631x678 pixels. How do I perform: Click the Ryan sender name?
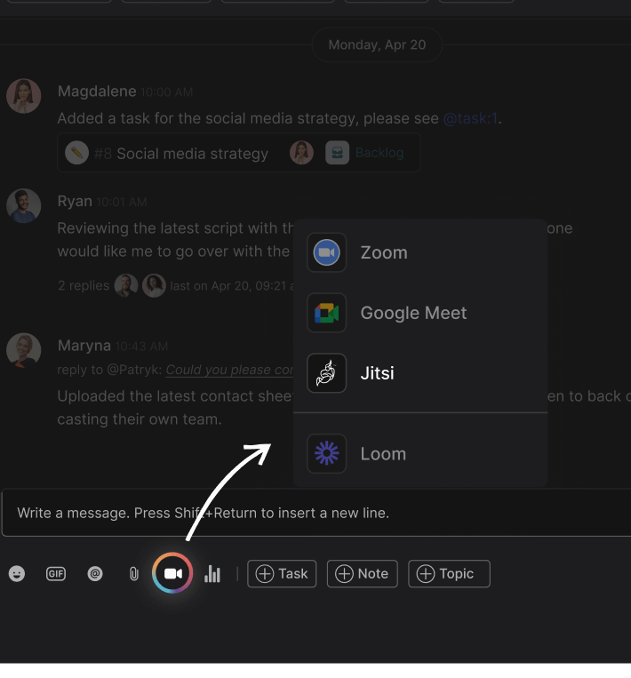point(75,201)
